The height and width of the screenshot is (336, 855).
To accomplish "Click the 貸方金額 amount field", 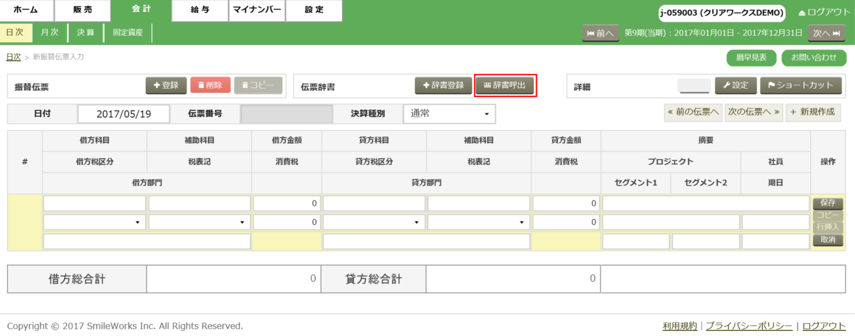I will click(566, 203).
